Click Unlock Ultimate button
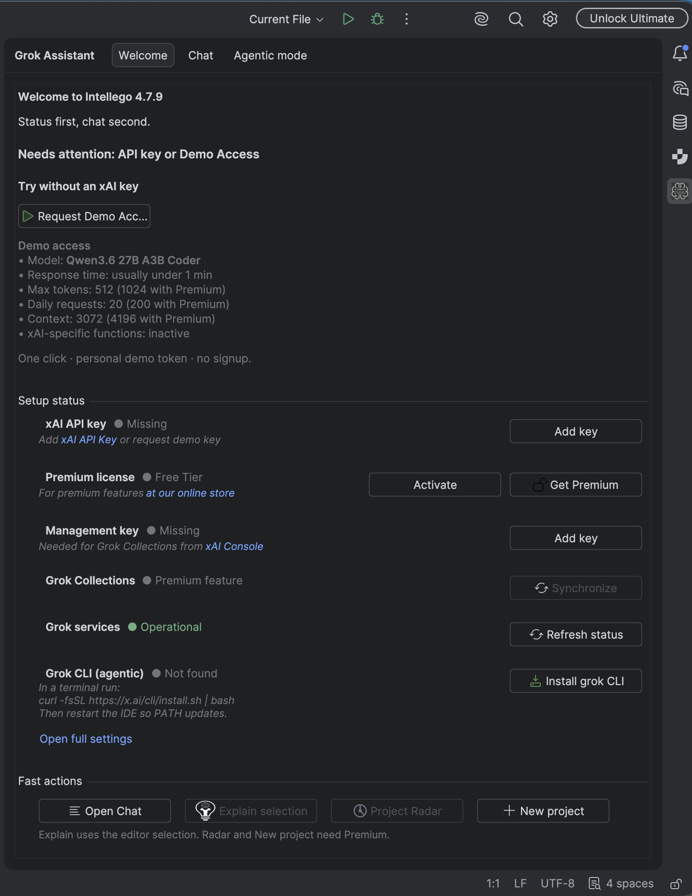 point(632,18)
